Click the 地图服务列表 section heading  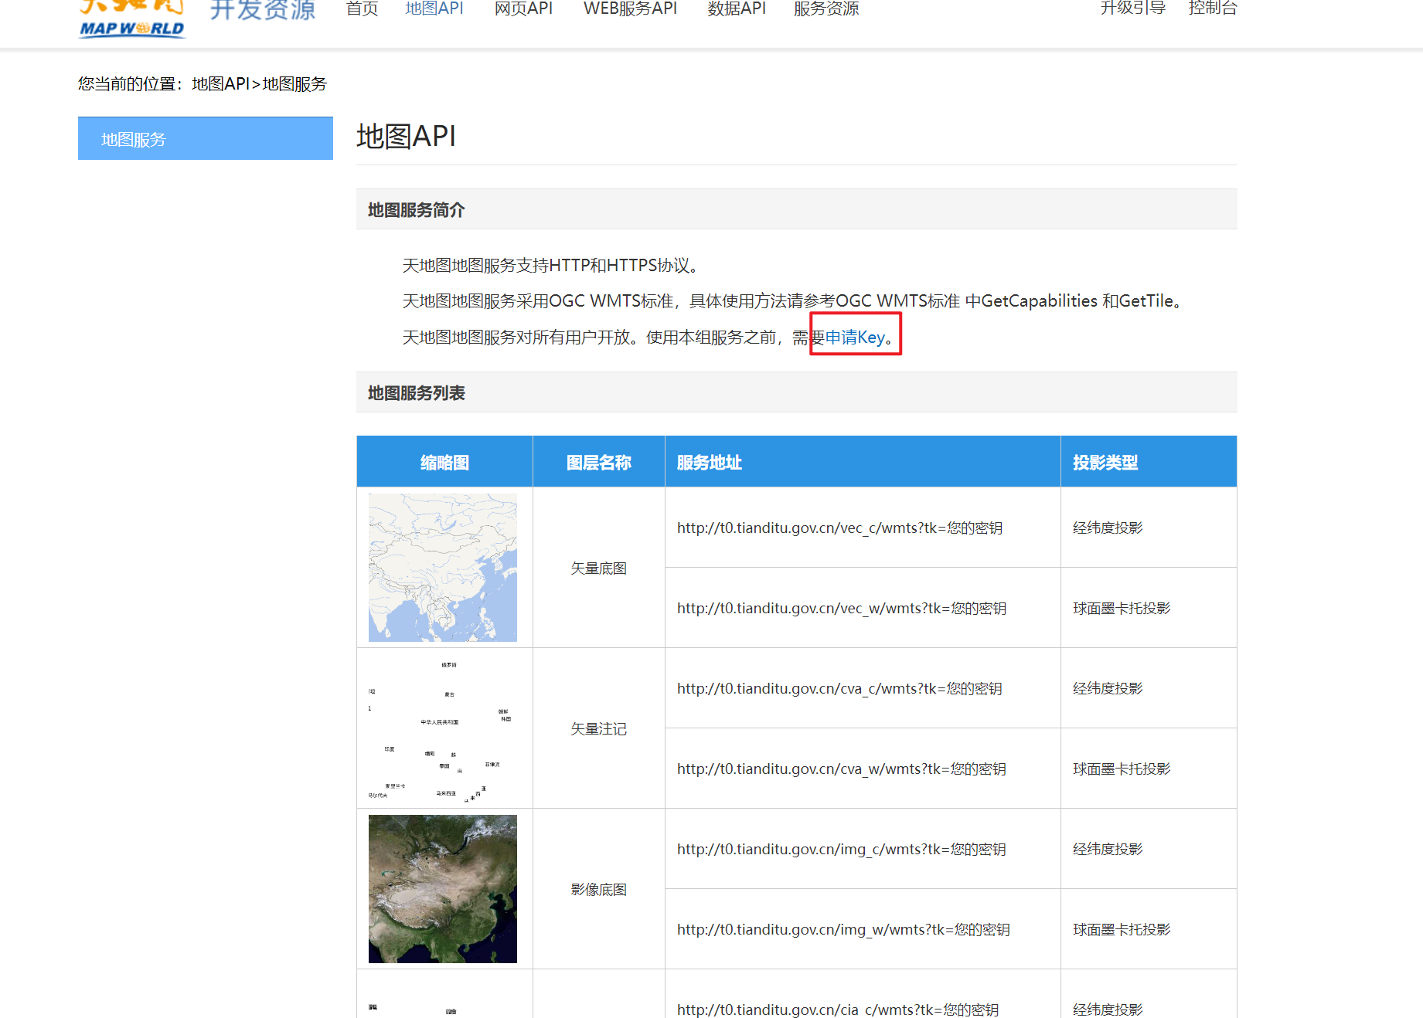click(x=416, y=392)
